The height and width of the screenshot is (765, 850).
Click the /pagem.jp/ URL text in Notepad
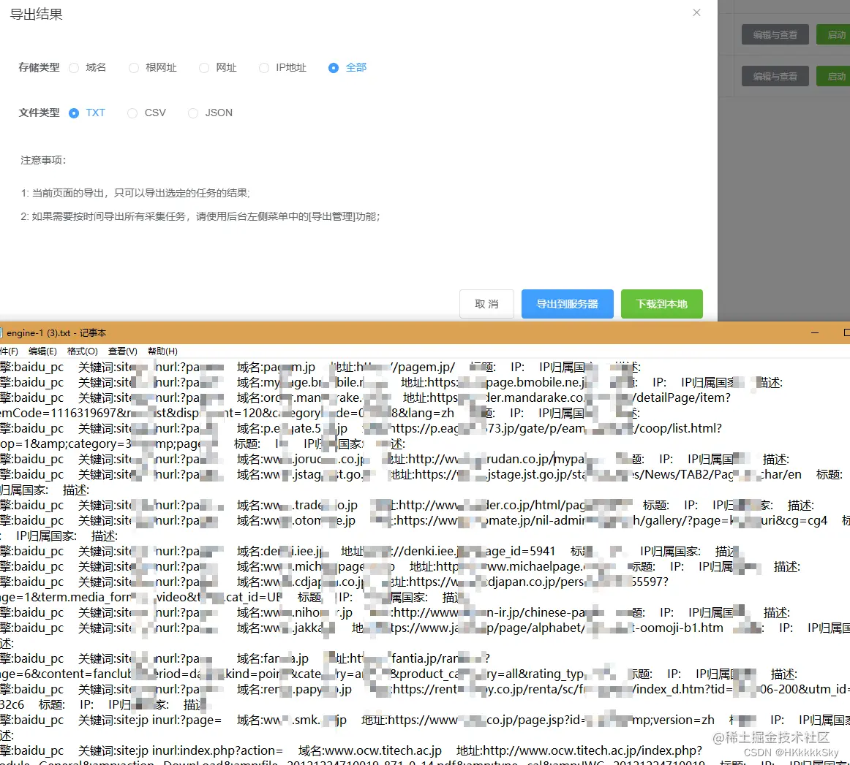(424, 367)
